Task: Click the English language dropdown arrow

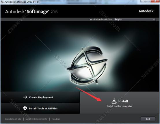Action: tap(154, 19)
